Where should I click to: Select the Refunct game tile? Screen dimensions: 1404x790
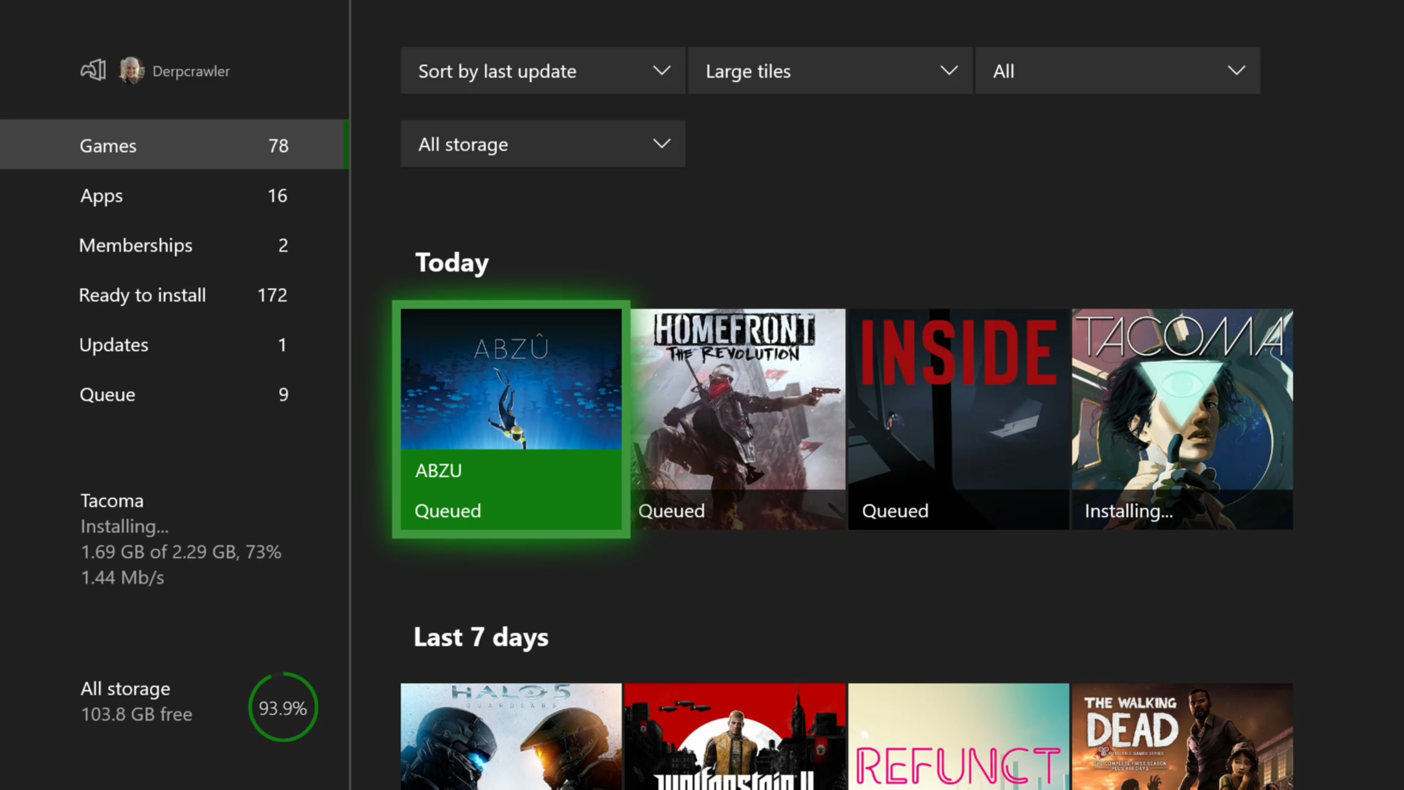(x=959, y=736)
